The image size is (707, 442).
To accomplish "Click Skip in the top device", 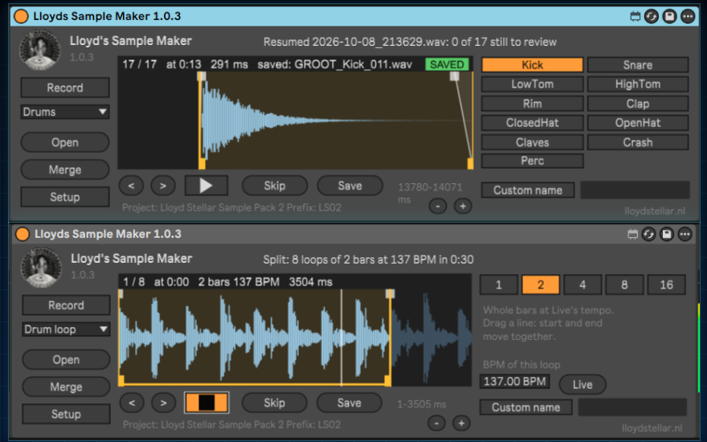I will click(x=275, y=186).
